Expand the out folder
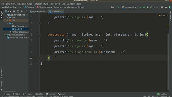 [x=7, y=20]
